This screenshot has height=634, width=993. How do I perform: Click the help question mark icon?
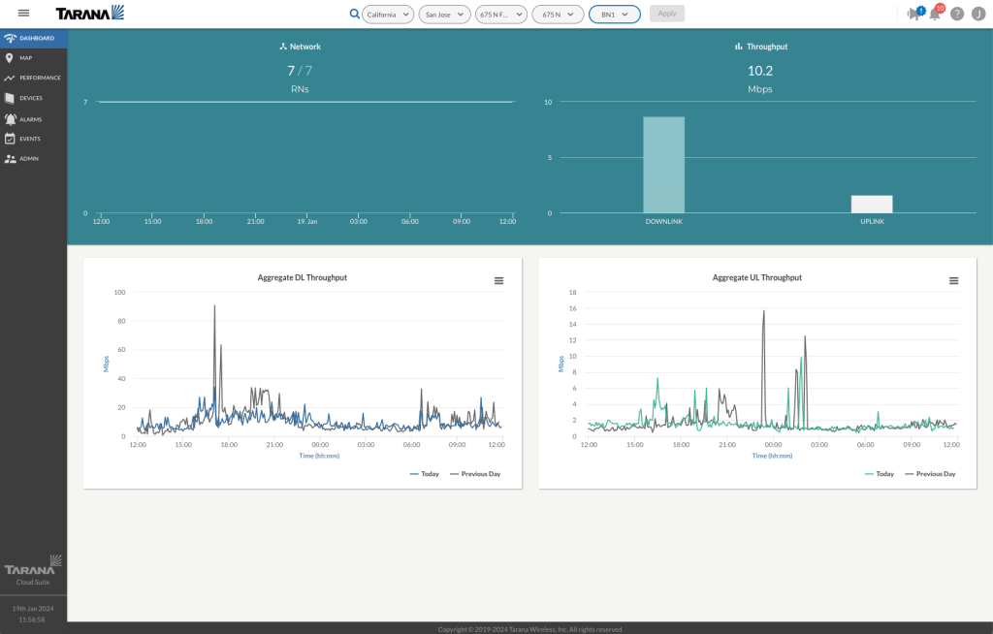957,14
